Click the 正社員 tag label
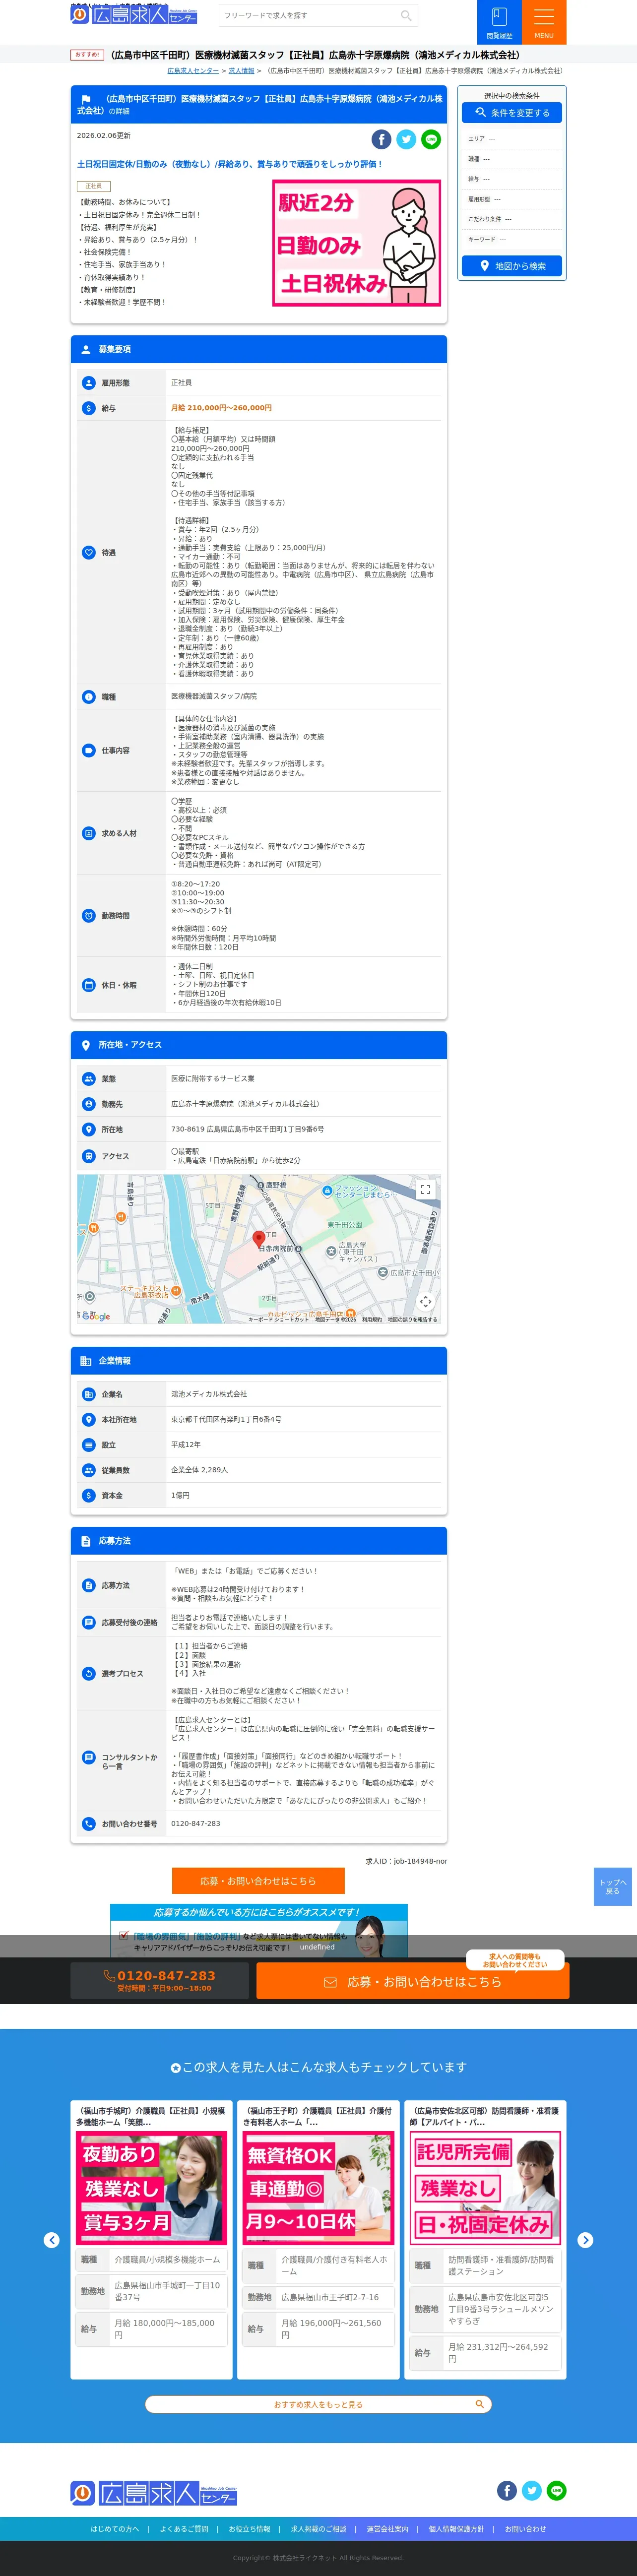 pos(93,186)
